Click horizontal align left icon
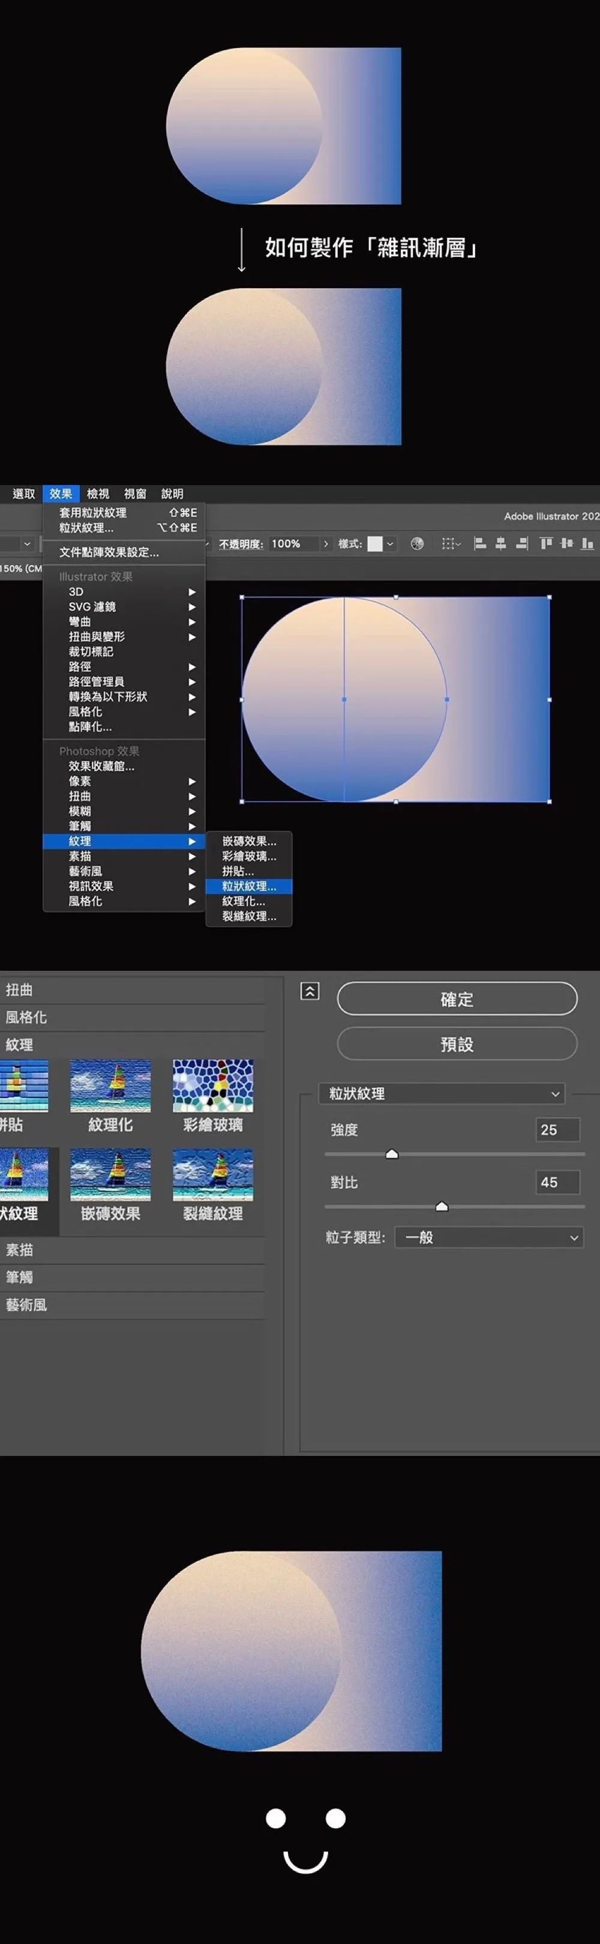 coord(479,543)
